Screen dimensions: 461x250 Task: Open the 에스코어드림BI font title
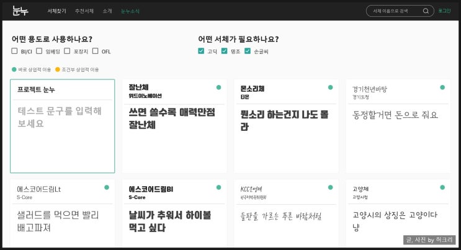pyautogui.click(x=151, y=189)
